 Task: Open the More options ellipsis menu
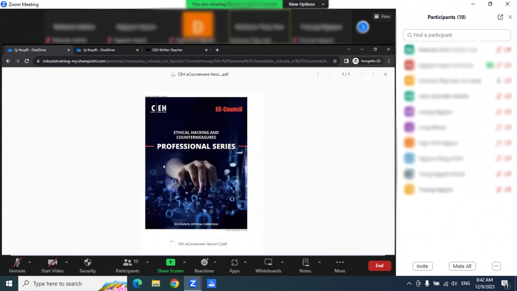340,266
